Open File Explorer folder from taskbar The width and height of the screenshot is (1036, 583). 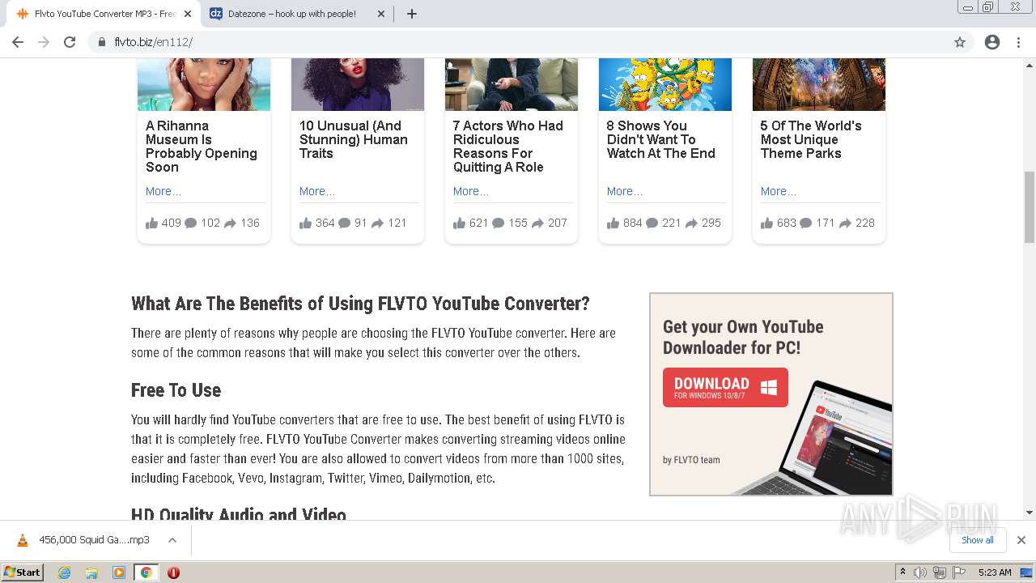(x=91, y=572)
